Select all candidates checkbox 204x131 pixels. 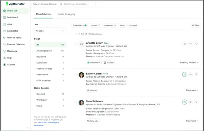75,34
